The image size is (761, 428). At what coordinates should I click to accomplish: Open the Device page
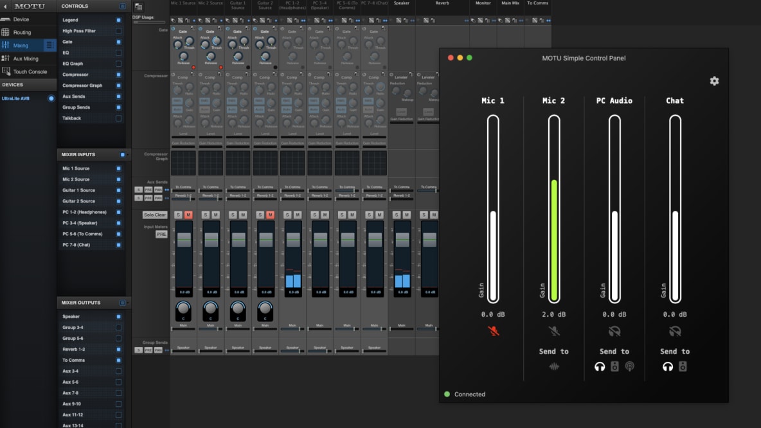(x=28, y=19)
